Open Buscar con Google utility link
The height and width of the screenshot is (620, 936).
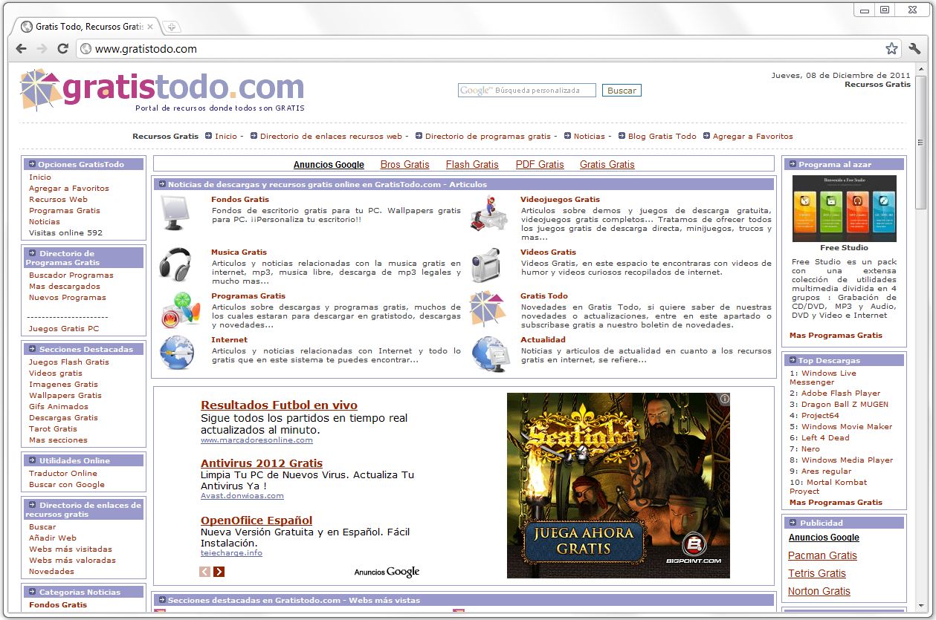(x=67, y=485)
